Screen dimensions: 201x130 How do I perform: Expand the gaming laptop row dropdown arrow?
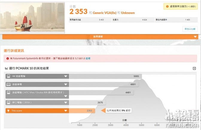[x=66, y=84]
